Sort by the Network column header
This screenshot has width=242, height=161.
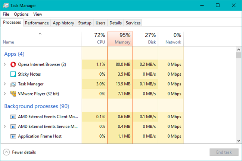(171, 39)
